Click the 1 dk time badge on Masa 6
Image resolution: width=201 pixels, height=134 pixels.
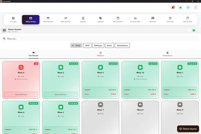point(36,64)
